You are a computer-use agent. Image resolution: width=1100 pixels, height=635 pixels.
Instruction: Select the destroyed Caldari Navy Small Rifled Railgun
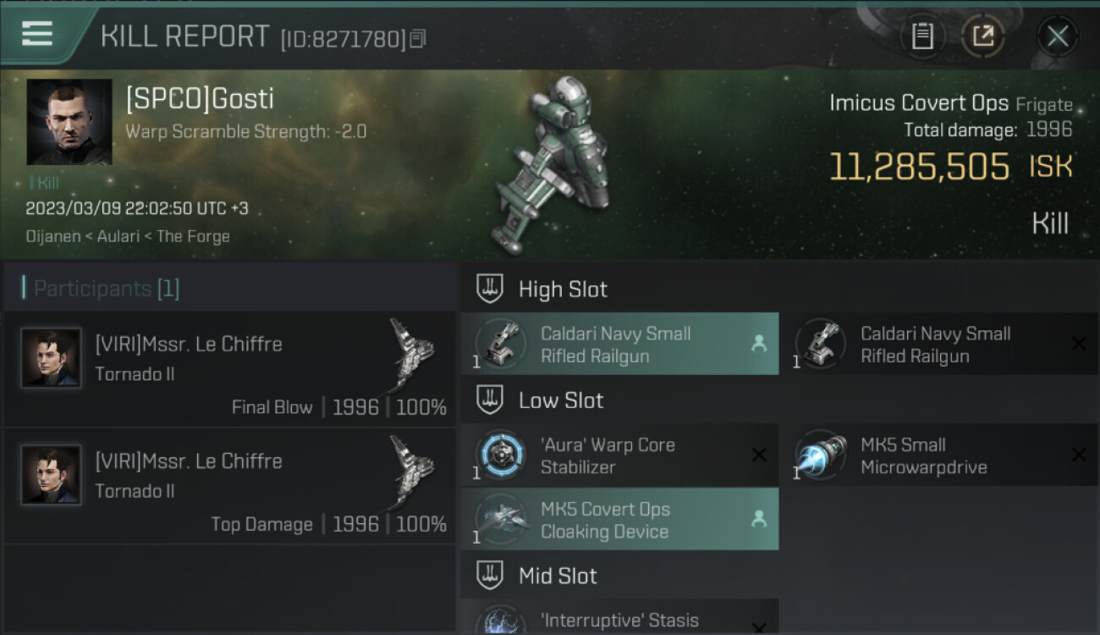939,344
